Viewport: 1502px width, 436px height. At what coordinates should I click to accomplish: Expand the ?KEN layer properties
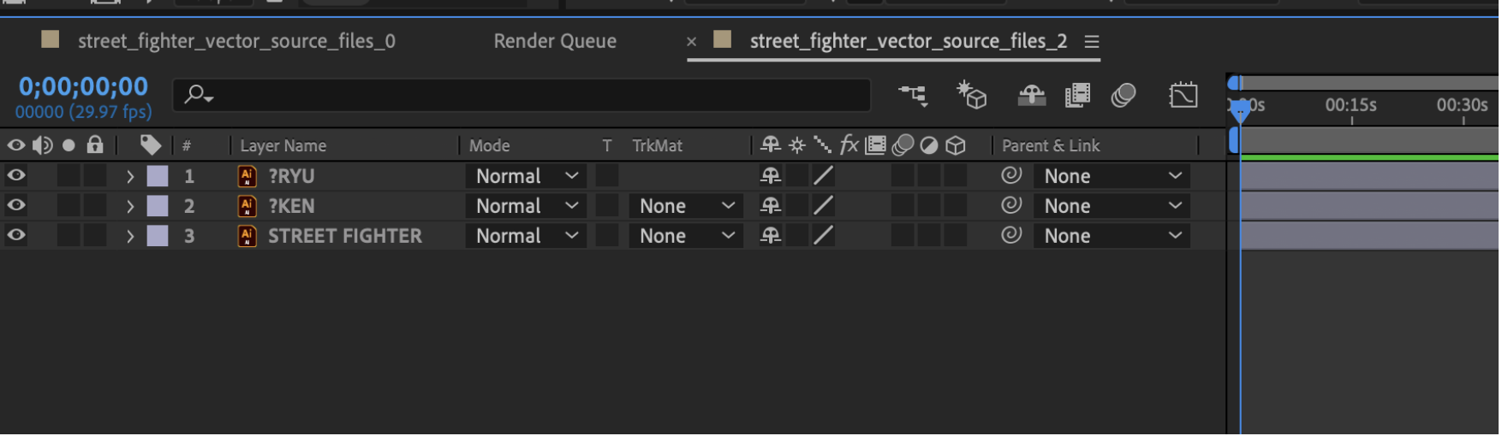coord(130,207)
